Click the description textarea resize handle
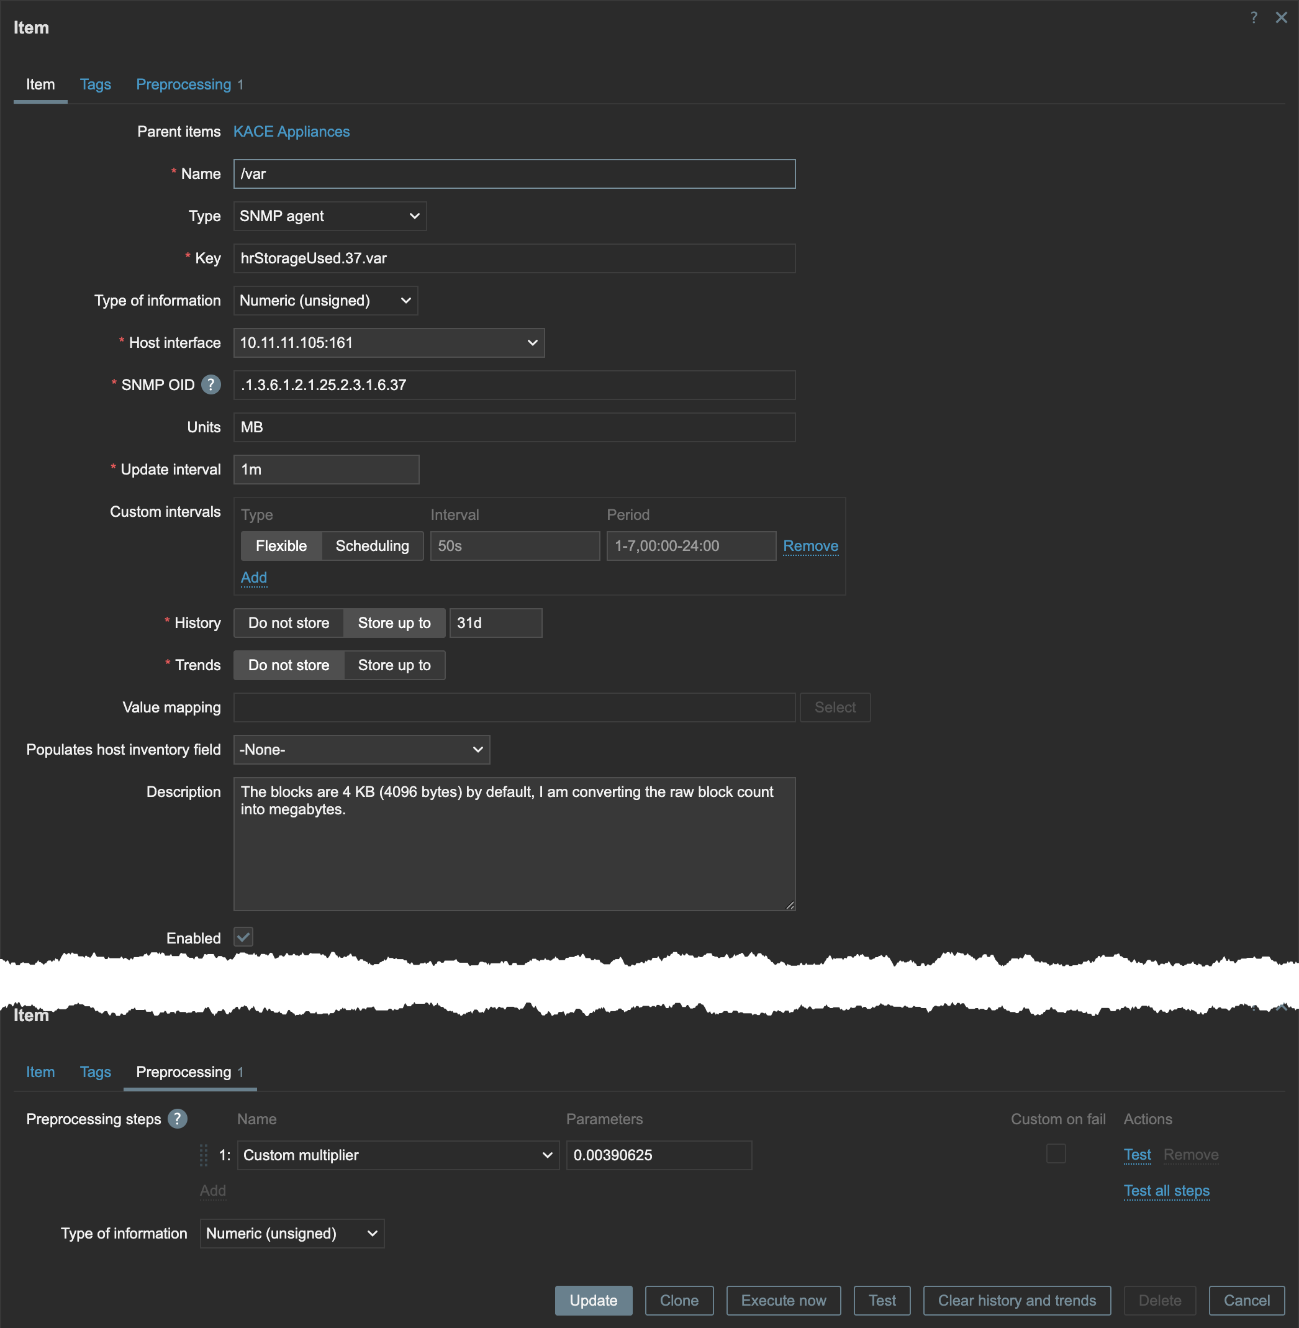 click(789, 905)
